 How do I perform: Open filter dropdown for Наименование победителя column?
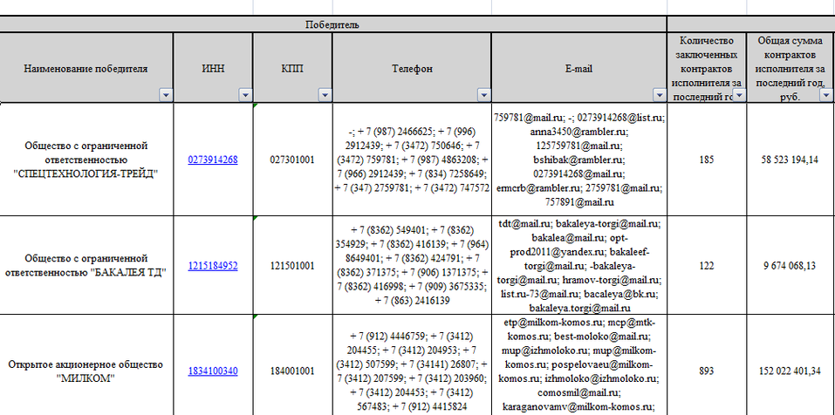tap(165, 95)
